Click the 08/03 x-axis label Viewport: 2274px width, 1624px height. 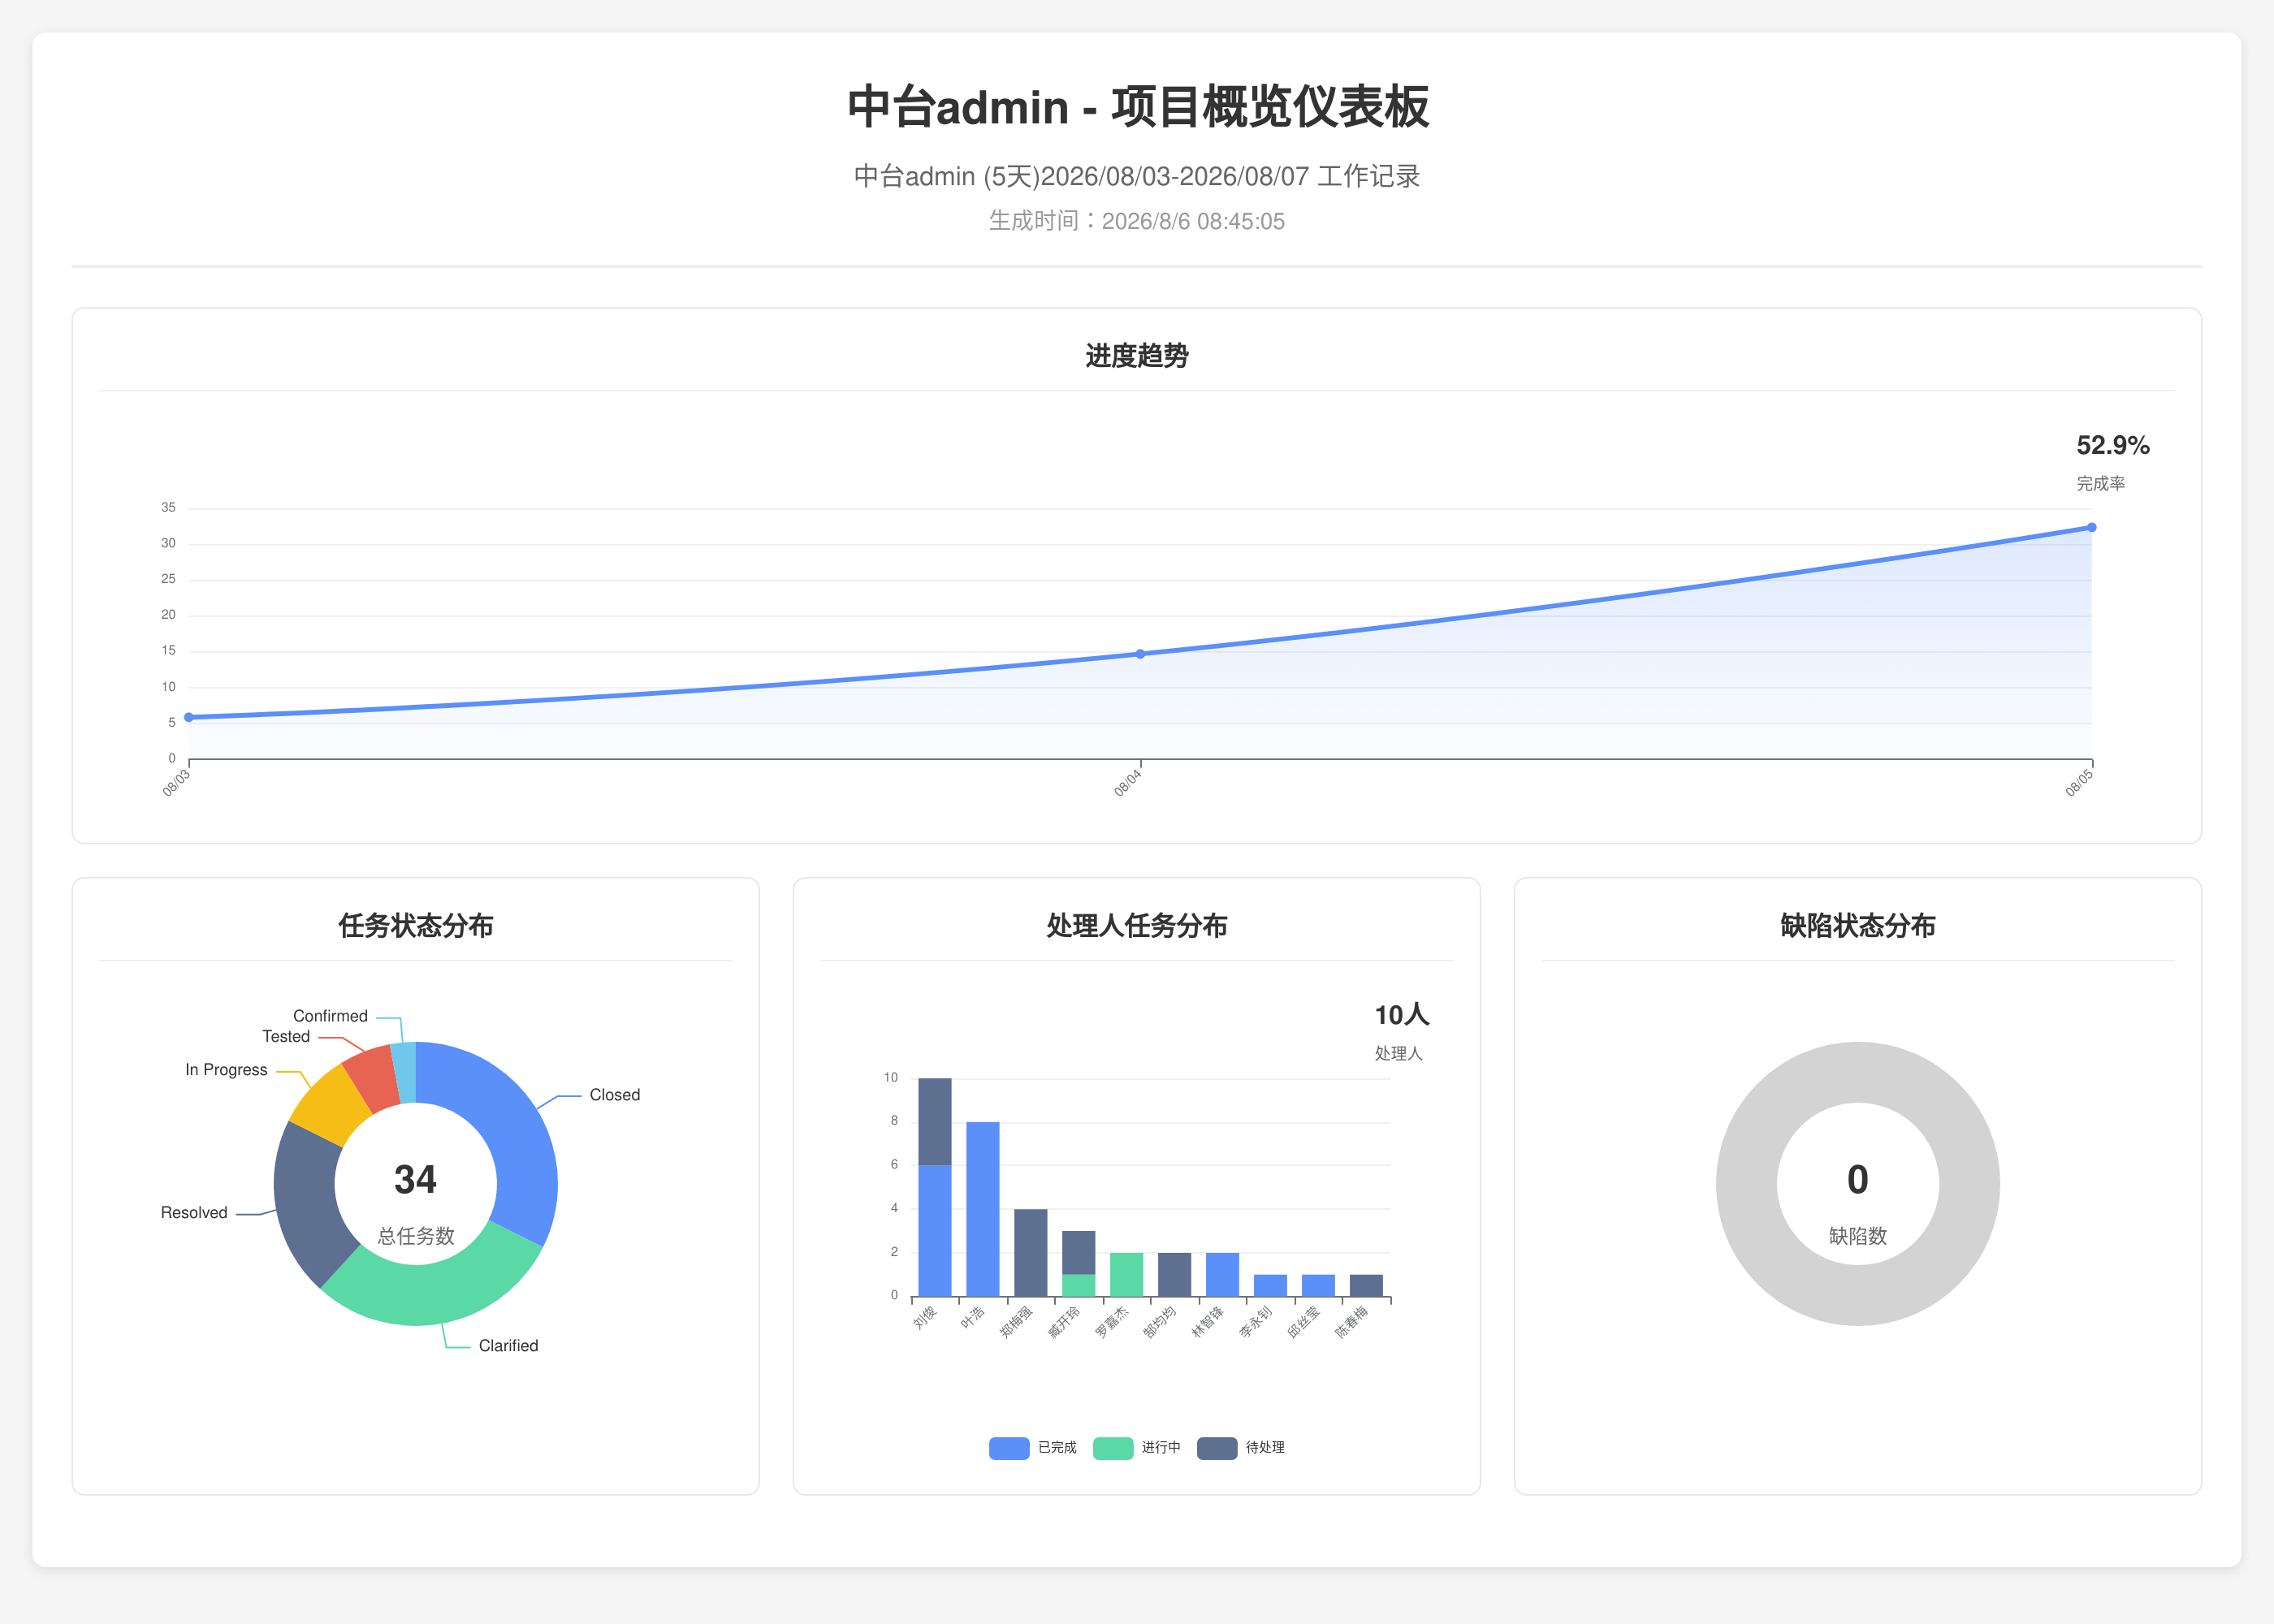177,783
